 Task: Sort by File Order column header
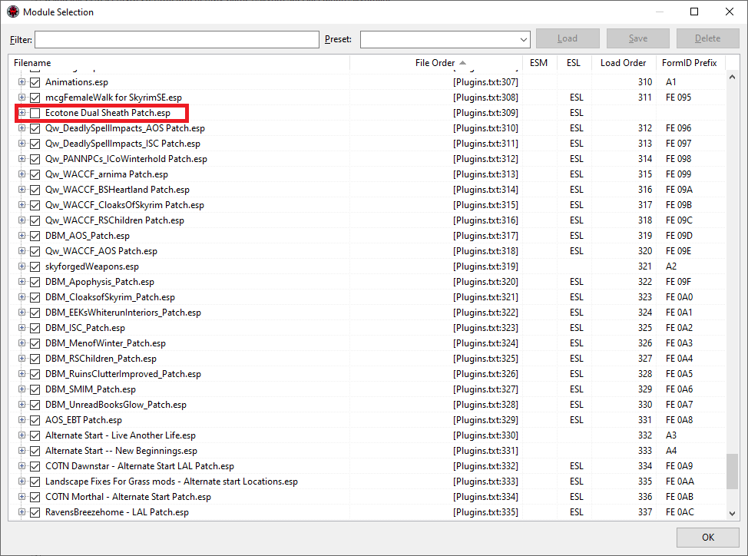(x=436, y=63)
